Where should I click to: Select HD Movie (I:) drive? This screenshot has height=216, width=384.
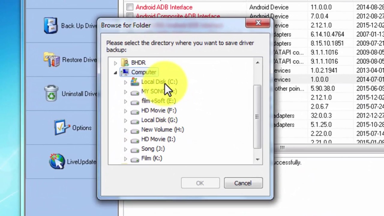click(158, 139)
